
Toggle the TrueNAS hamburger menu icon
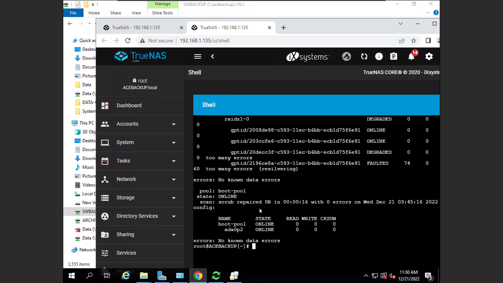click(198, 56)
